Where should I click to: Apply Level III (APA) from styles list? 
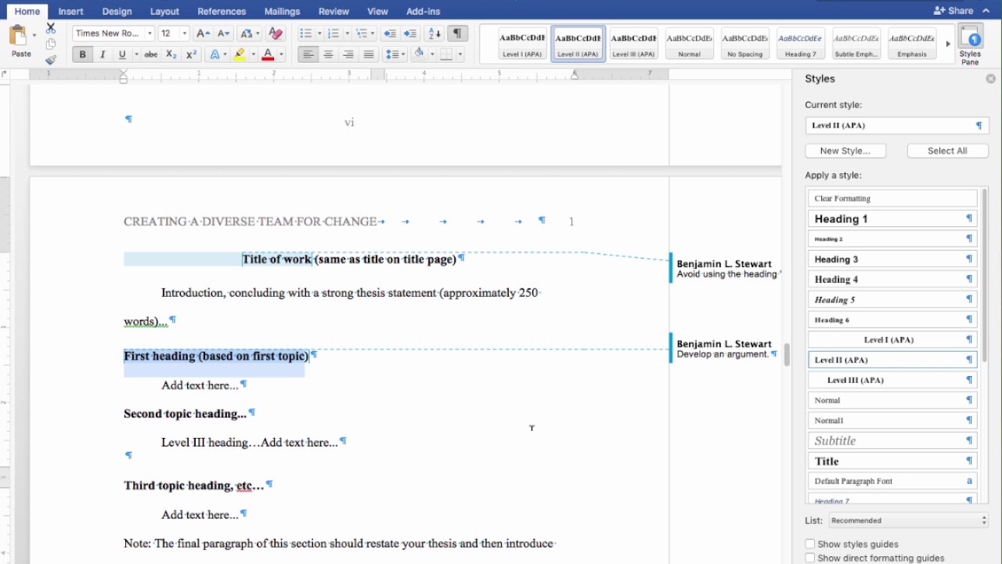click(892, 380)
